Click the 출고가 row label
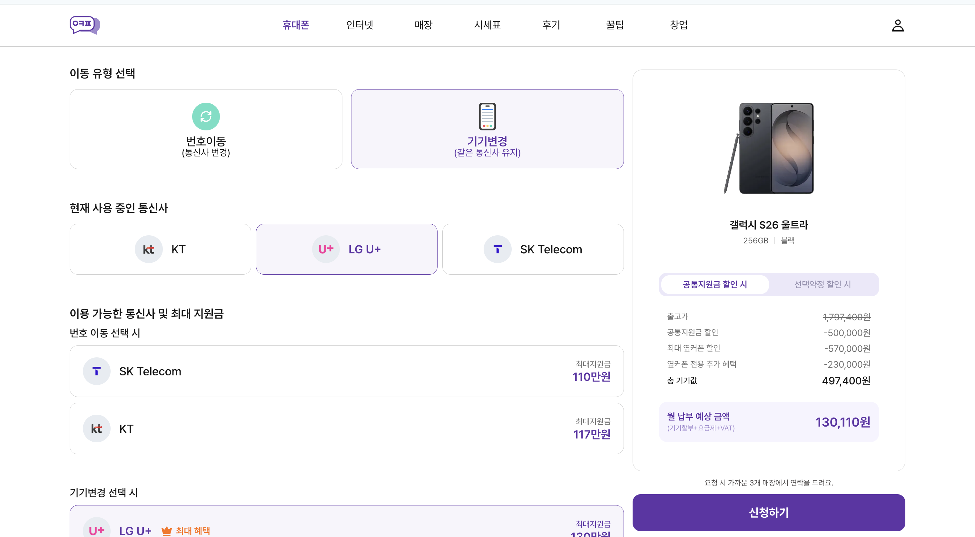 point(677,316)
